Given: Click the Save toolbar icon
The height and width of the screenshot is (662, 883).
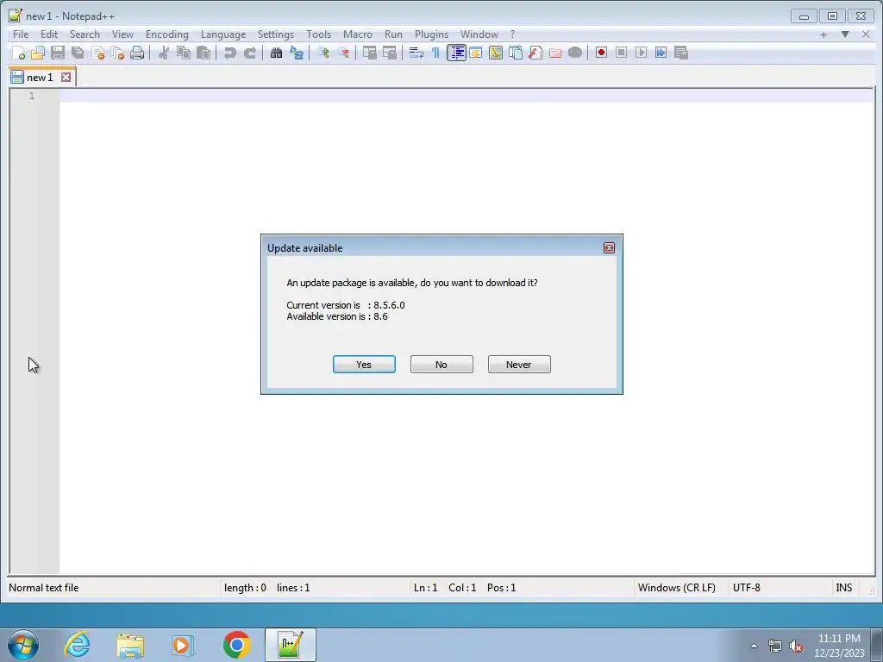Looking at the screenshot, I should click(x=58, y=53).
